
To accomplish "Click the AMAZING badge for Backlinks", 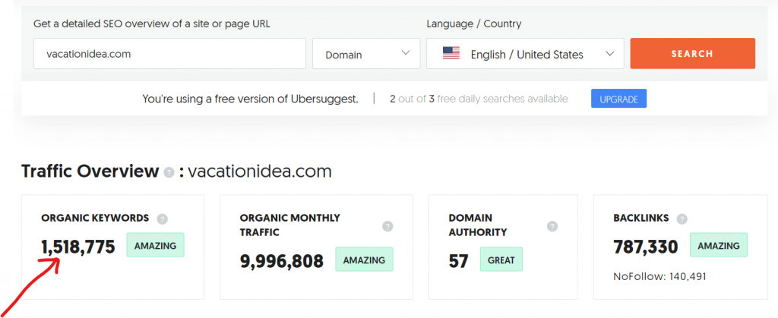I will pos(719,244).
